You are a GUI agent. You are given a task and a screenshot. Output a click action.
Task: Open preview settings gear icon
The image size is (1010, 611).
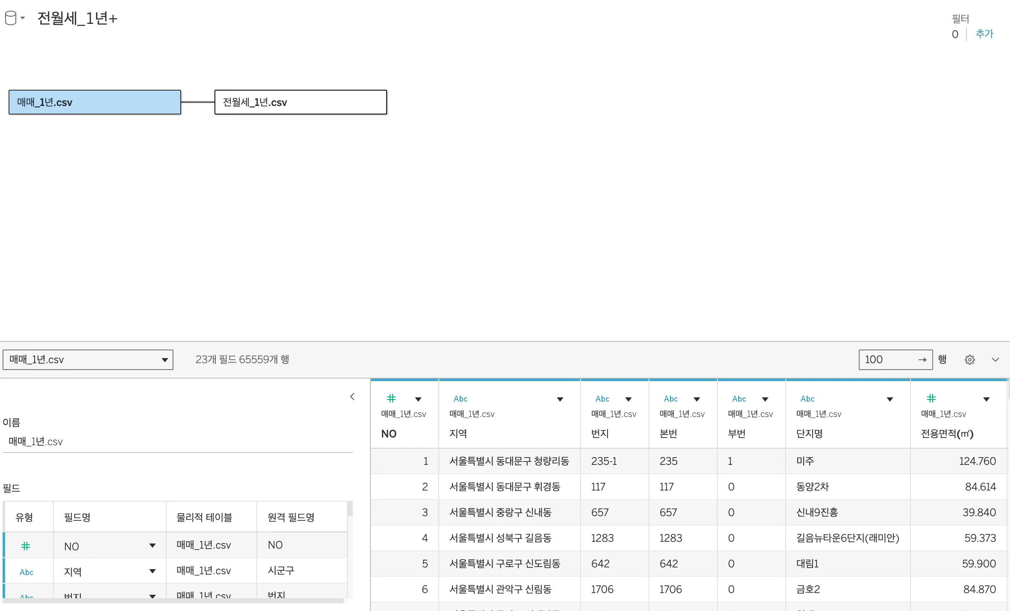click(x=969, y=360)
